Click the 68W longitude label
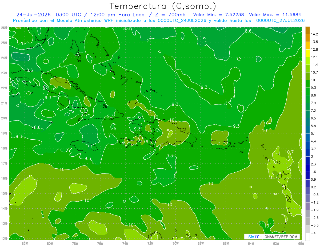 point(201,243)
